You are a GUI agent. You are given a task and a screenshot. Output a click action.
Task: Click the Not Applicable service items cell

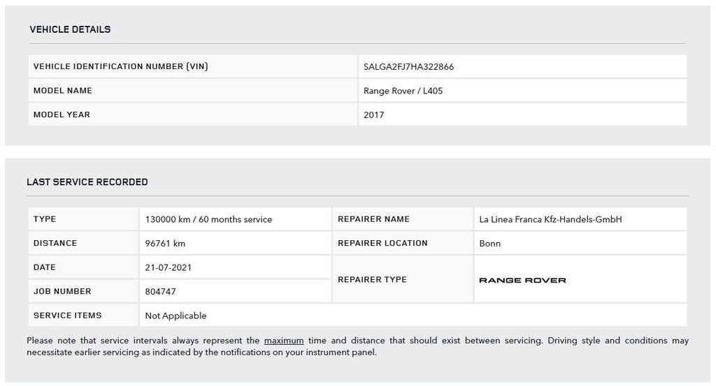click(x=176, y=316)
